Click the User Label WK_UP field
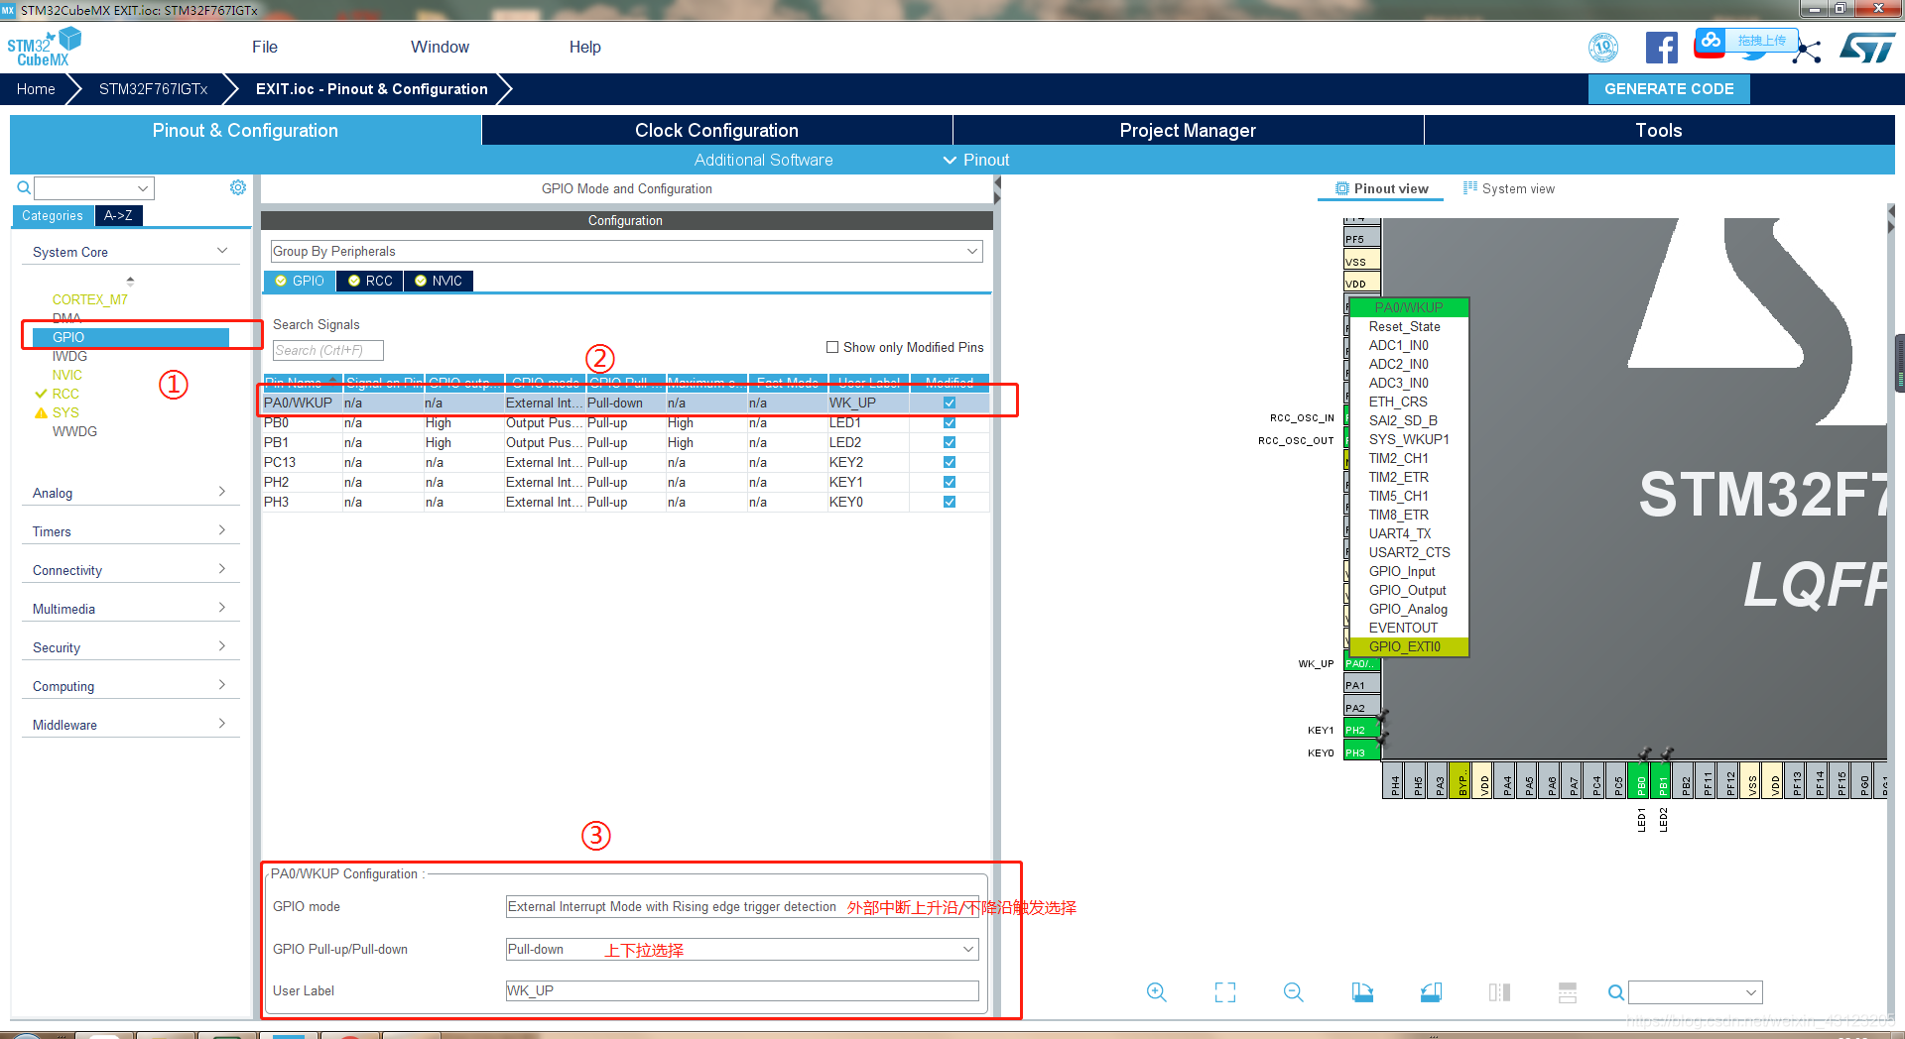 click(x=742, y=990)
